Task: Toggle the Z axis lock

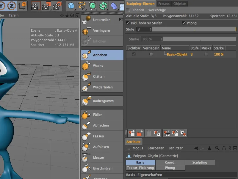Action: click(x=12, y=6)
